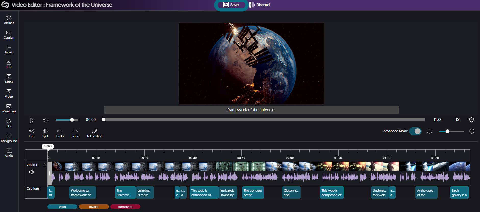The width and height of the screenshot is (480, 212).
Task: Click the total duration 11:38
Action: point(438,120)
